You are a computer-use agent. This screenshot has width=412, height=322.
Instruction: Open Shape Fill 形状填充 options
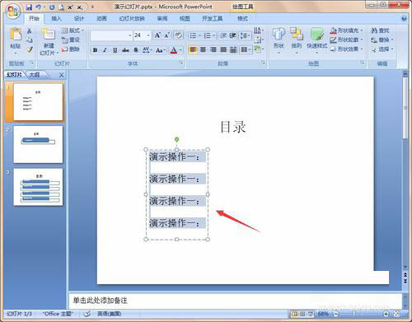(x=346, y=30)
